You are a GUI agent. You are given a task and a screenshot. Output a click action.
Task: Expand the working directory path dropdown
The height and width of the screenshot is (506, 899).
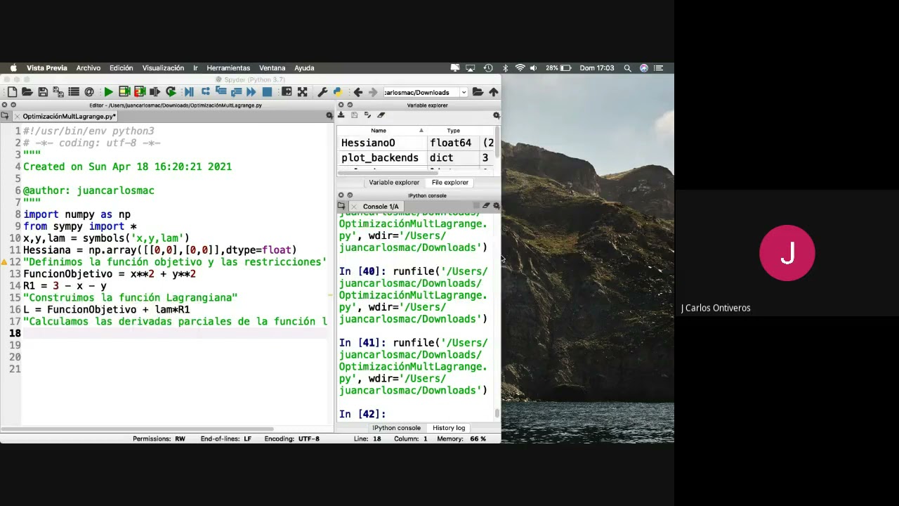(464, 92)
